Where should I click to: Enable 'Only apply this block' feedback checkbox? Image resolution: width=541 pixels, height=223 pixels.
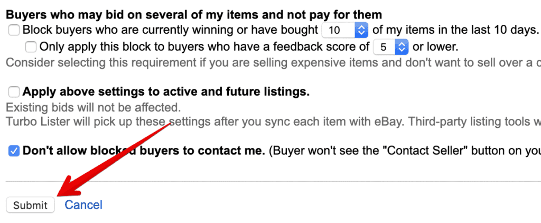31,47
